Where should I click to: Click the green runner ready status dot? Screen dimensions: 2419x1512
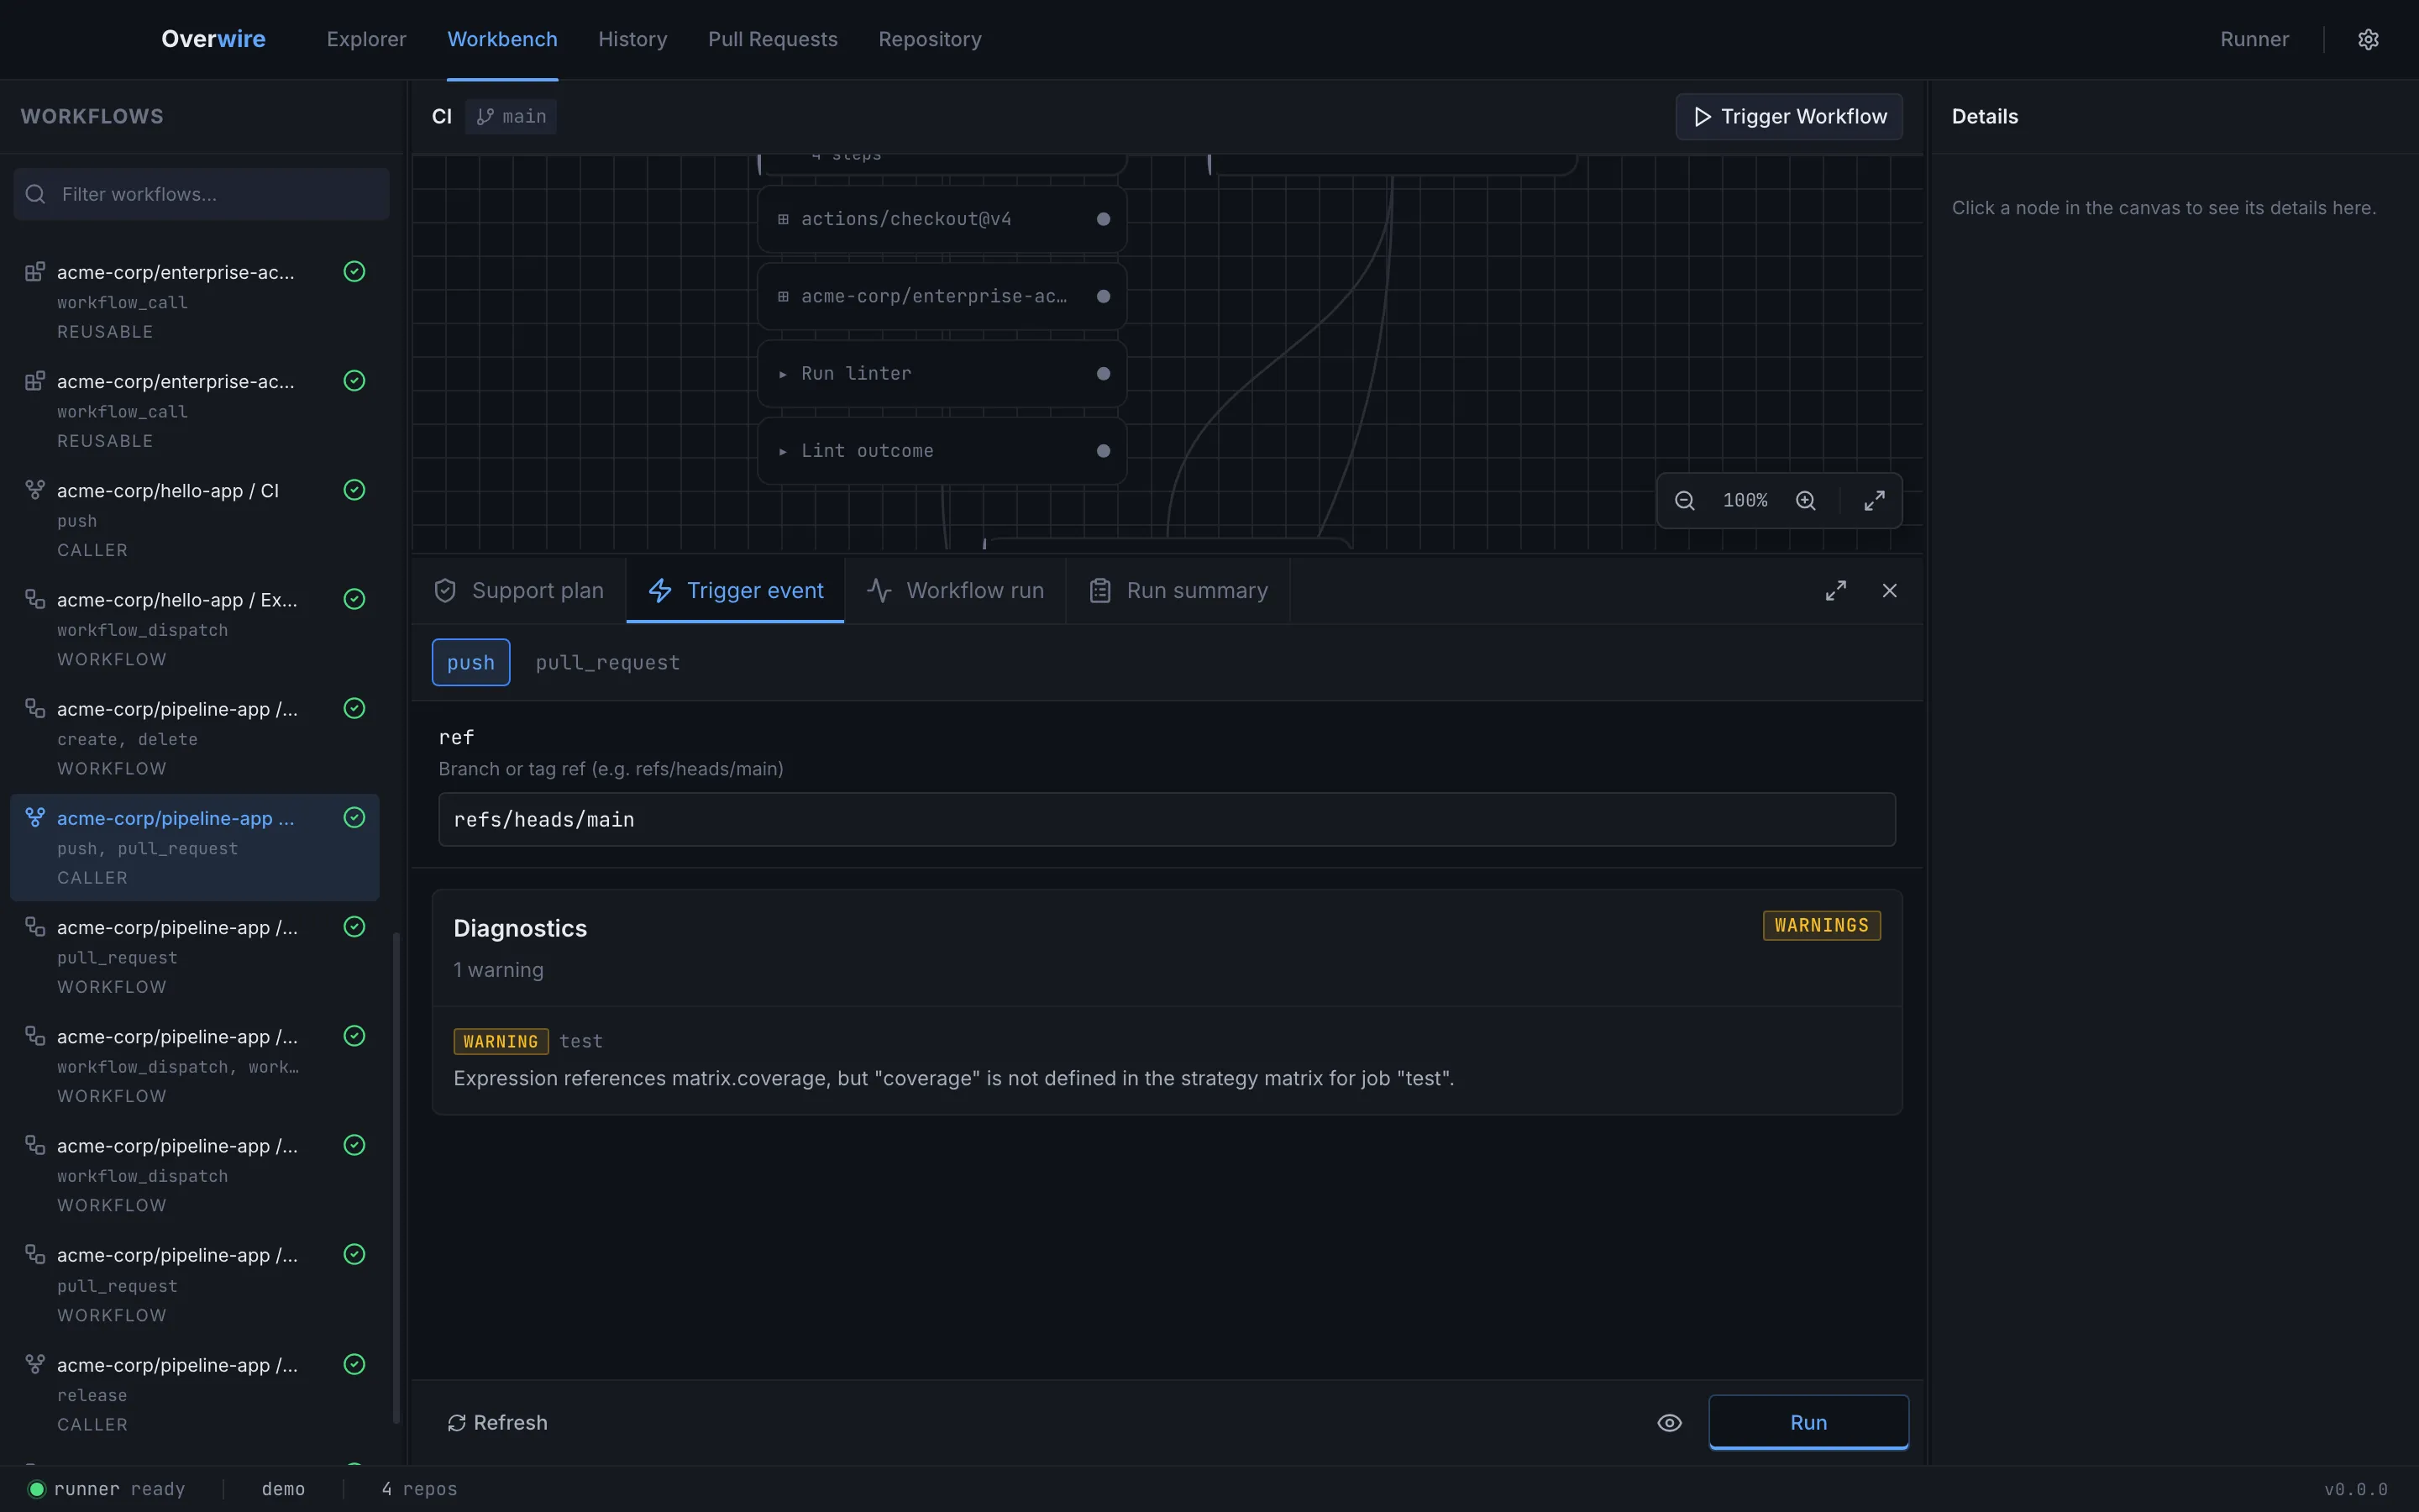pos(36,1489)
